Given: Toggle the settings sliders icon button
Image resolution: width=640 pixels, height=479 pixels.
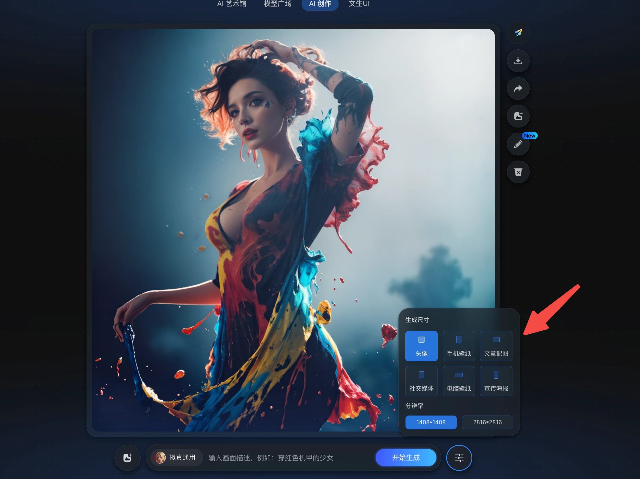Looking at the screenshot, I should 459,458.
